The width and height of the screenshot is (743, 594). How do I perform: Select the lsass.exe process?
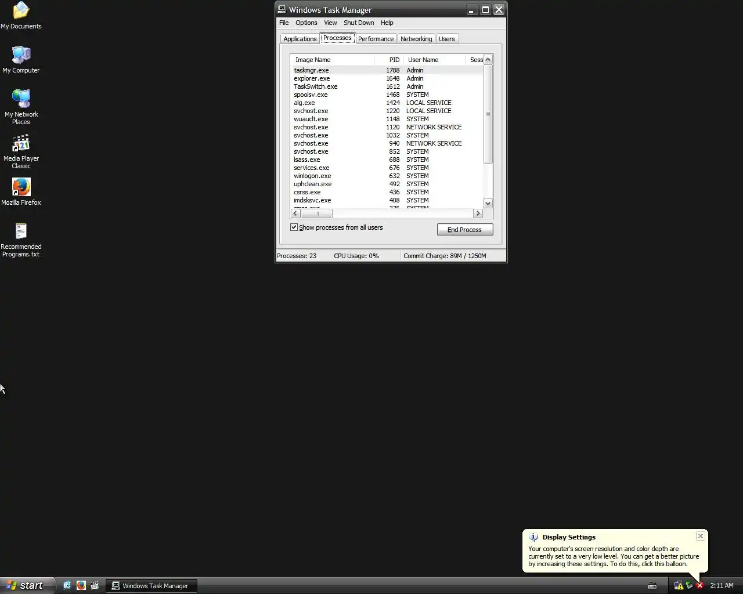(387, 160)
